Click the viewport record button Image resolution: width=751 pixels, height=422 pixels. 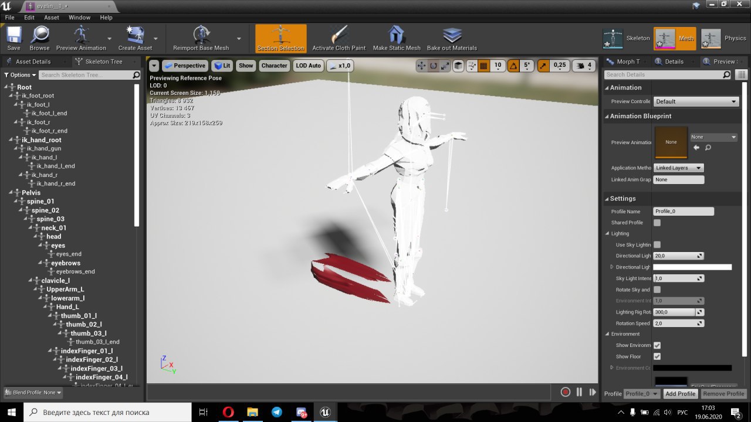pyautogui.click(x=566, y=392)
